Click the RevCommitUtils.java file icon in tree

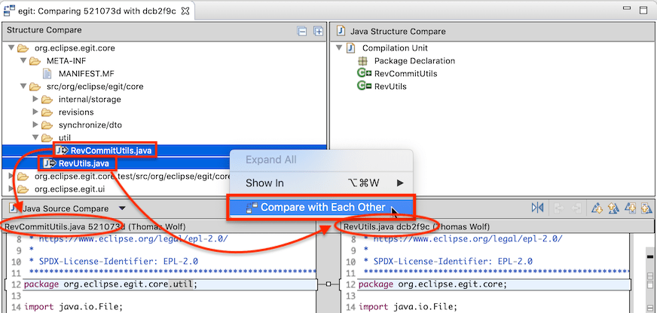(x=63, y=150)
